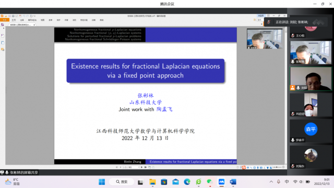Click the print icon in PDF reader toolbar
This screenshot has width=334, height=188.
(13, 16)
